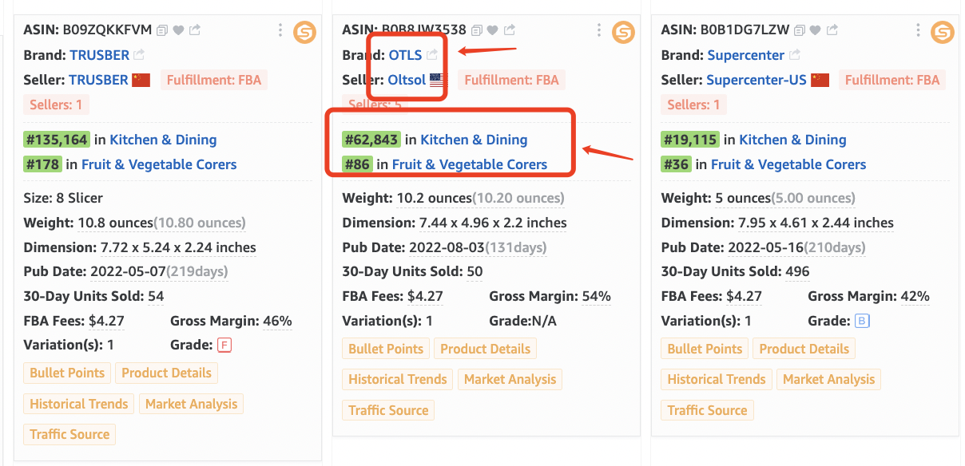Open Product Details on the OTLS card

coord(486,349)
